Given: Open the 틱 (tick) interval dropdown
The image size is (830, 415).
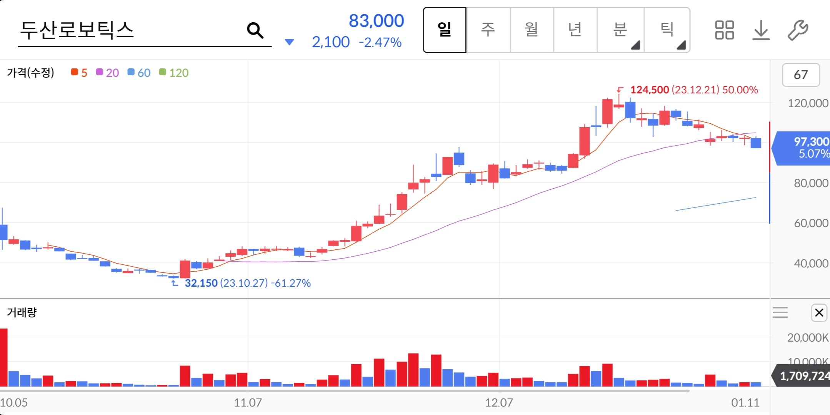Looking at the screenshot, I should pos(667,30).
